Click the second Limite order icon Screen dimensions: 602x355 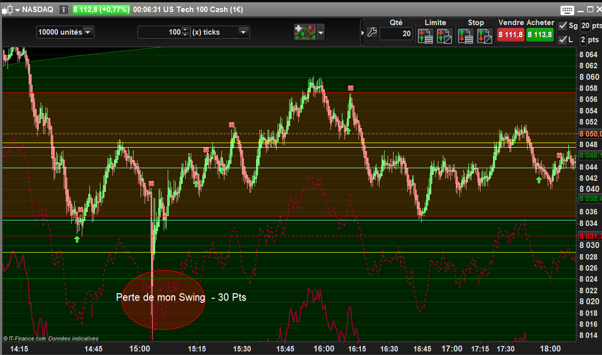pos(444,37)
